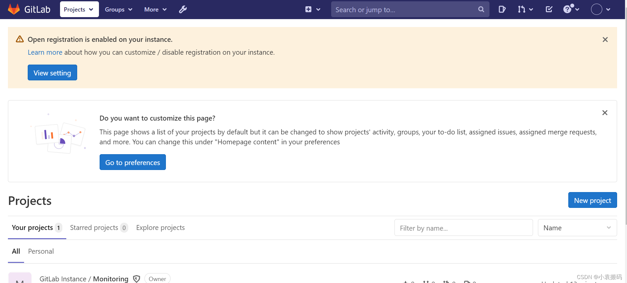Expand the Groups dropdown

pos(118,10)
